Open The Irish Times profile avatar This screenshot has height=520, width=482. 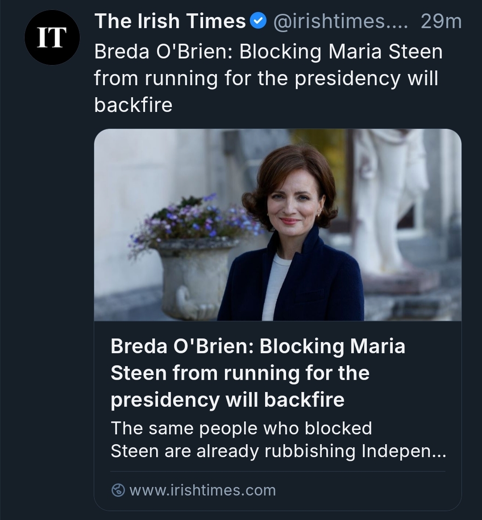[52, 38]
